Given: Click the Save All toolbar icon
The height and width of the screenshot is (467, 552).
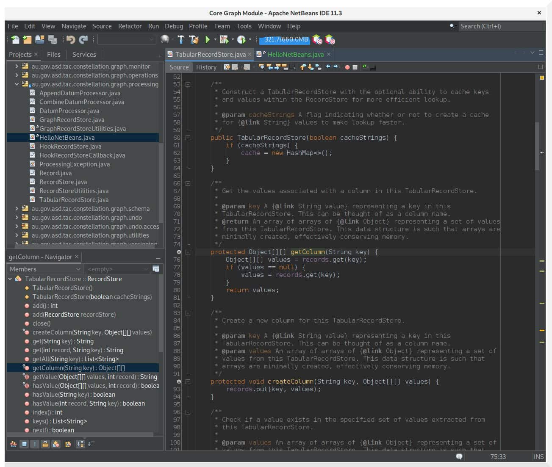Looking at the screenshot, I should (53, 39).
